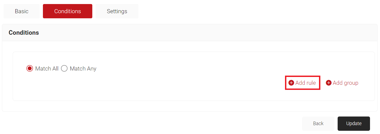The width and height of the screenshot is (380, 134).
Task: Add a new rule using Add rule
Action: (302, 83)
